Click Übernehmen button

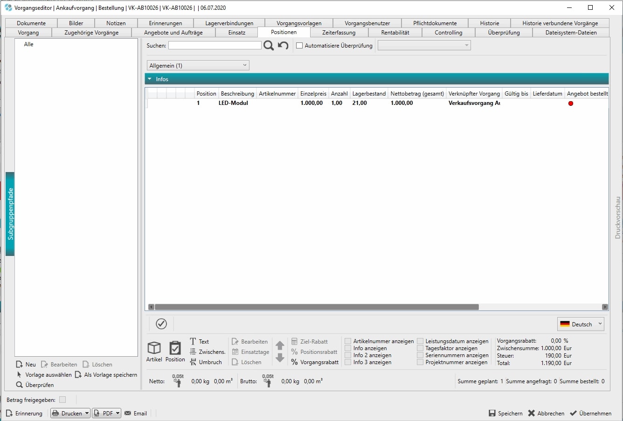[590, 413]
